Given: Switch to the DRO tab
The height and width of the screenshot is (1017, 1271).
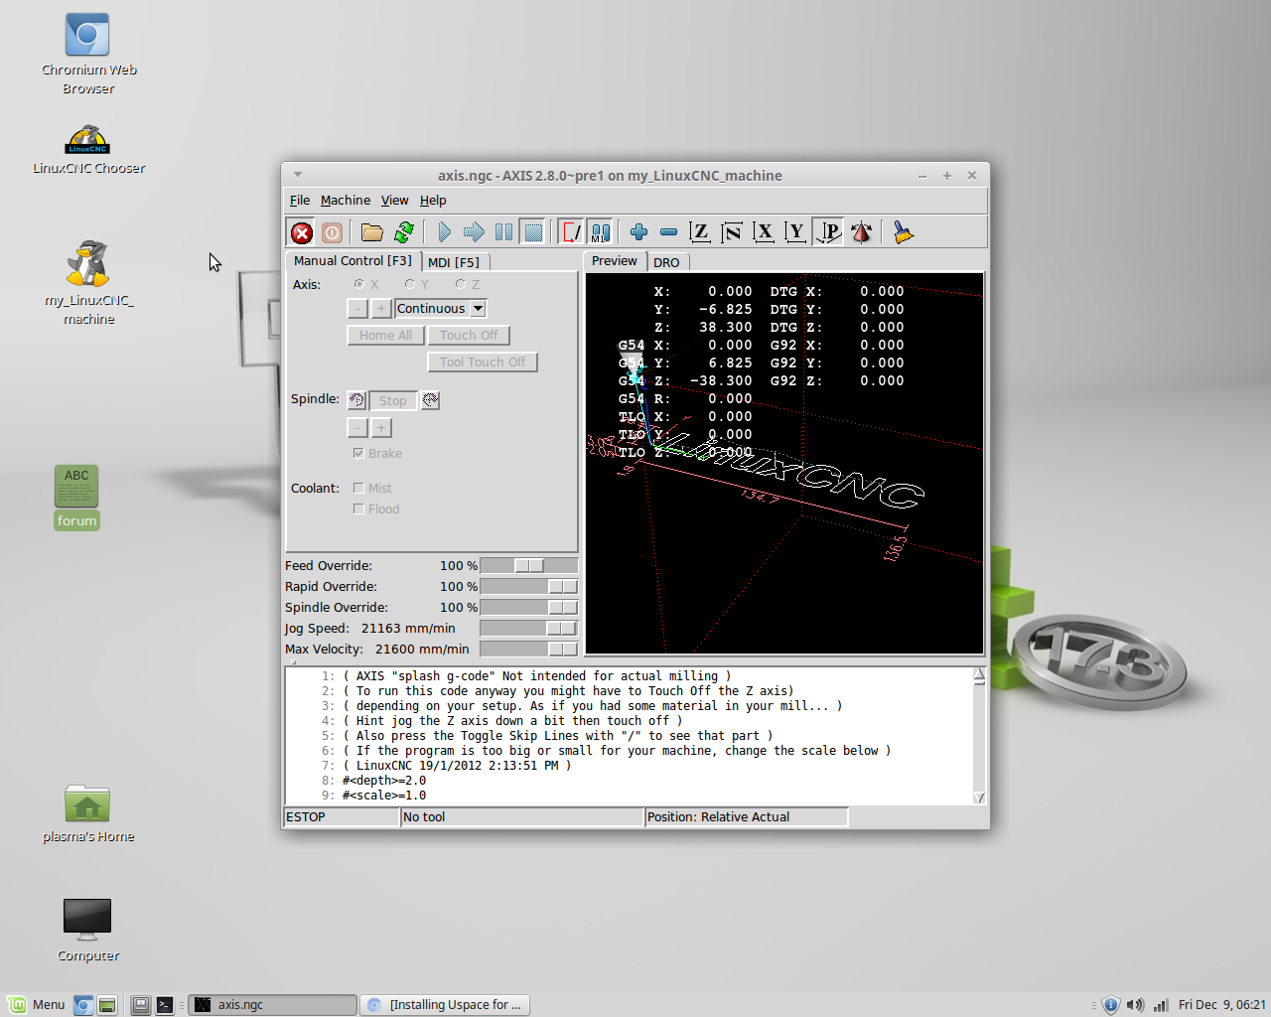Looking at the screenshot, I should pyautogui.click(x=667, y=261).
